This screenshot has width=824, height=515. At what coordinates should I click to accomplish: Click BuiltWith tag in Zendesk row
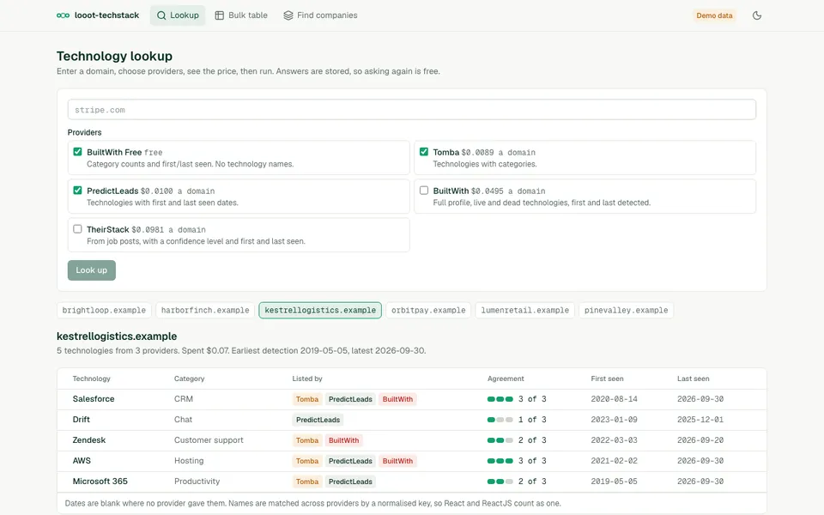(343, 439)
